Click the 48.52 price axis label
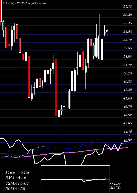The width and height of the screenshot is (137, 193). (x=128, y=90)
